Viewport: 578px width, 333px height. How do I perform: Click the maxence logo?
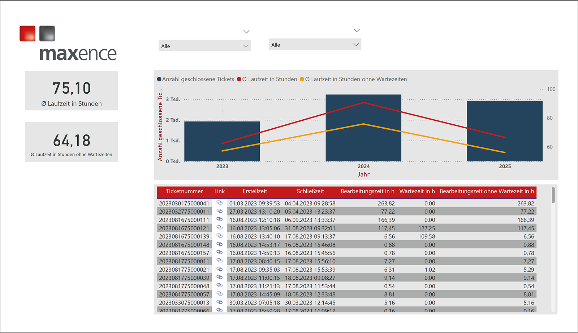(x=69, y=44)
